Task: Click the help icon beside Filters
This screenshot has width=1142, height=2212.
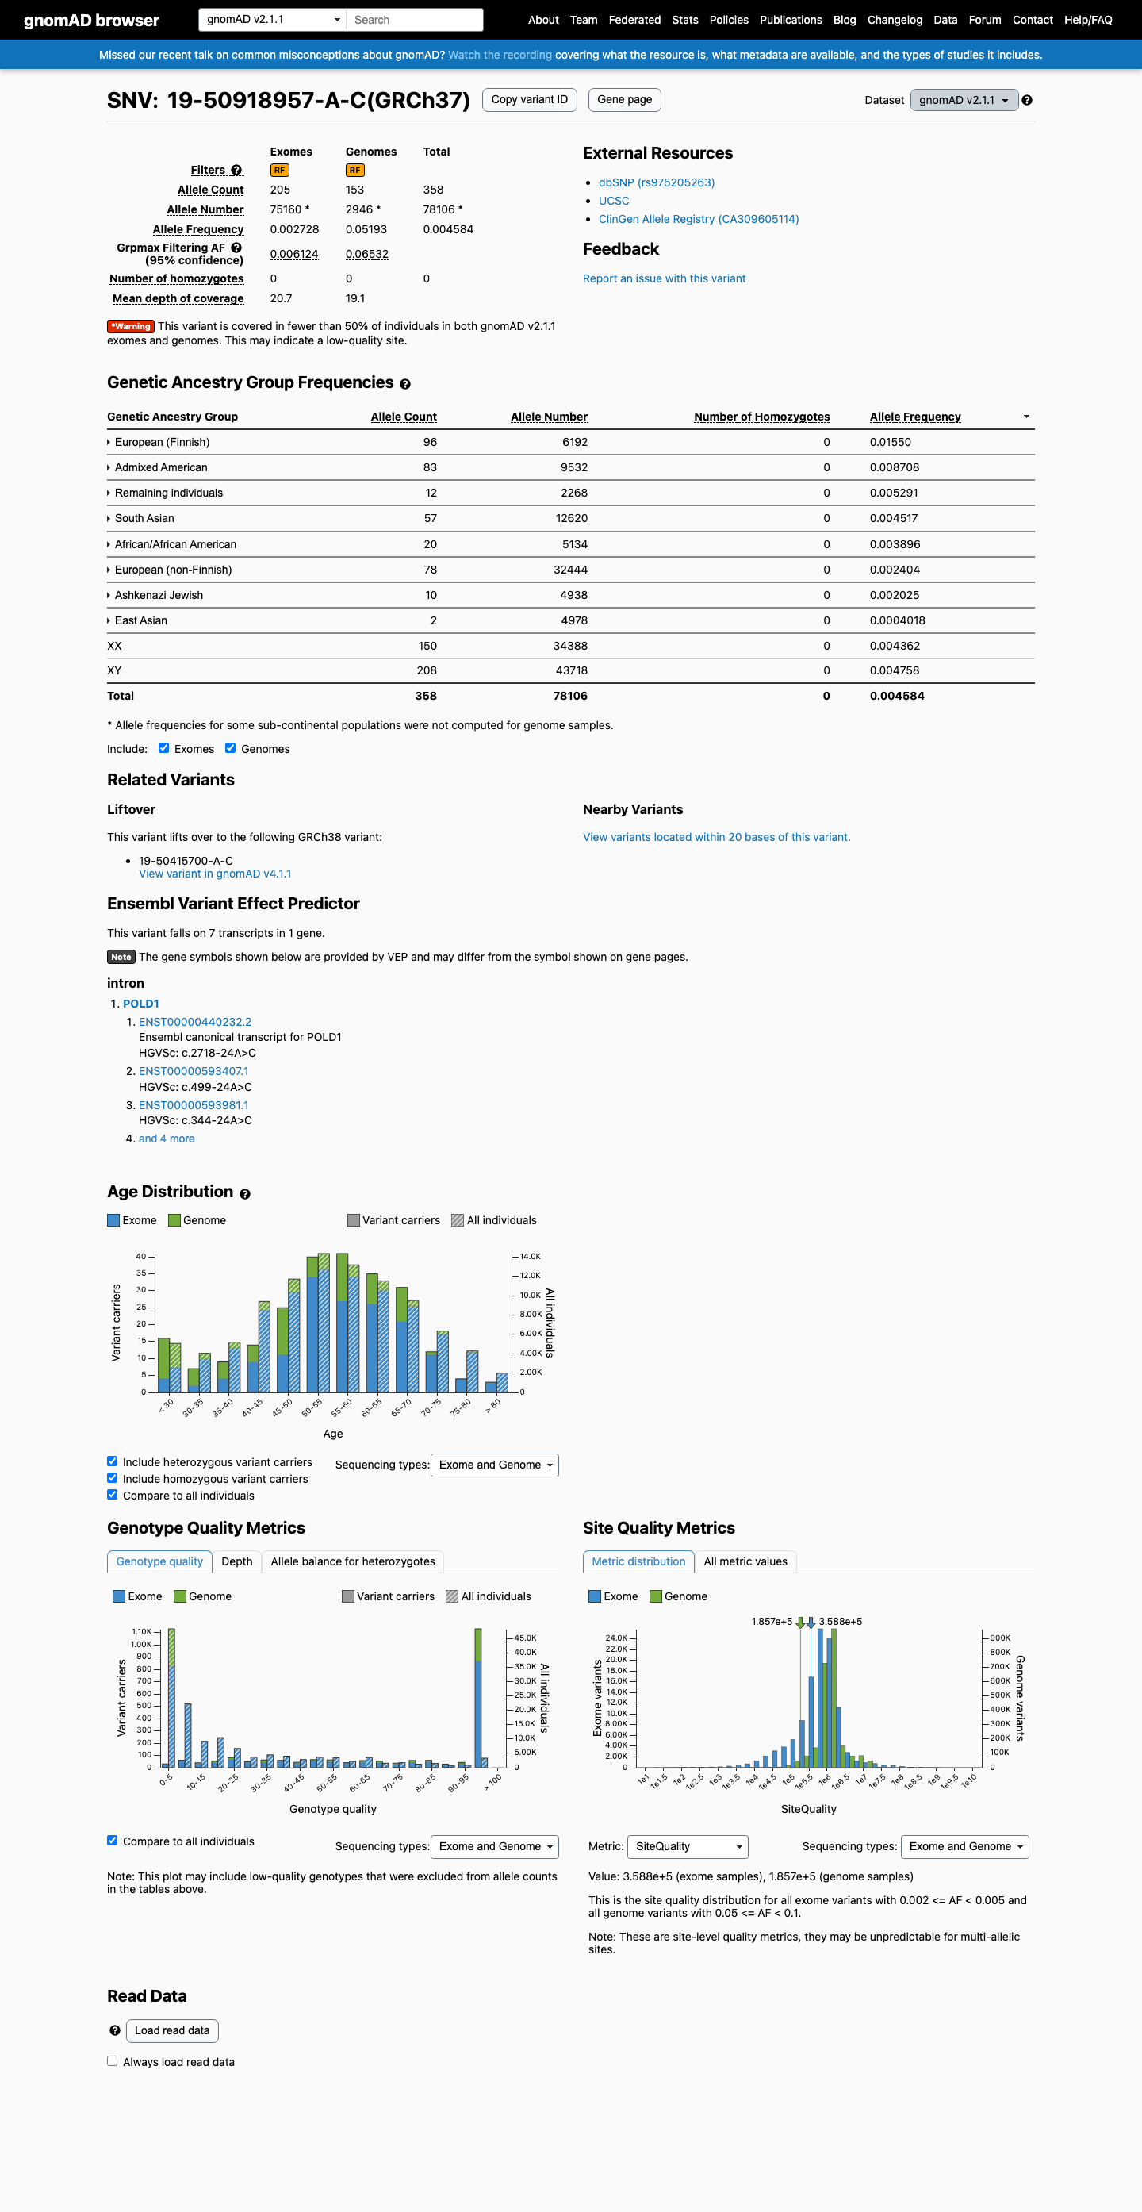Action: (237, 170)
